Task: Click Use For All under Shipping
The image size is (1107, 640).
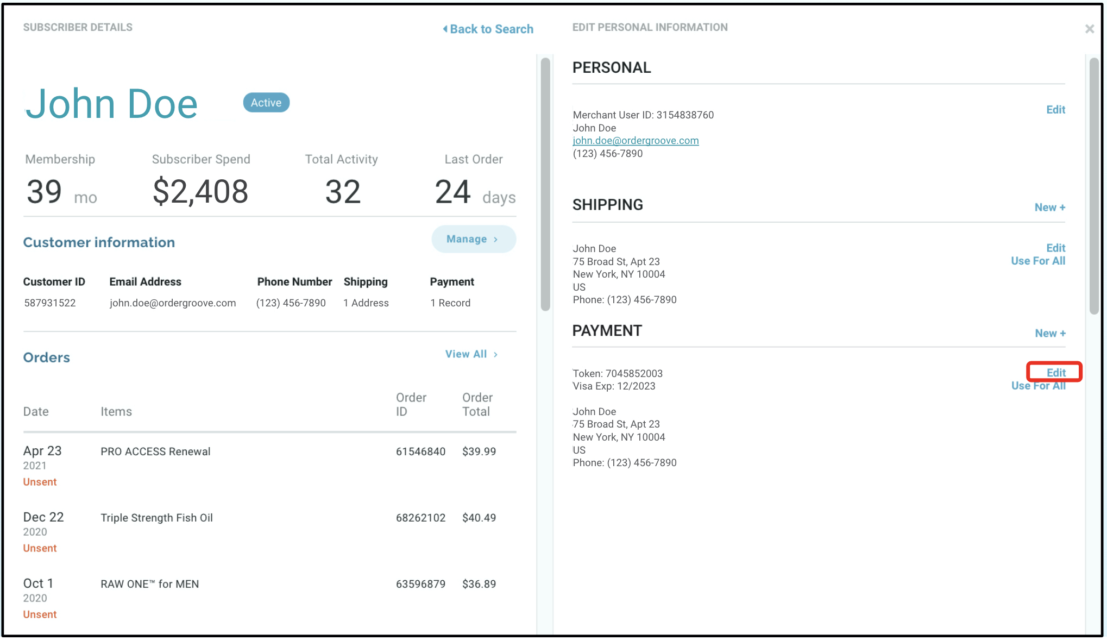Action: (x=1037, y=261)
